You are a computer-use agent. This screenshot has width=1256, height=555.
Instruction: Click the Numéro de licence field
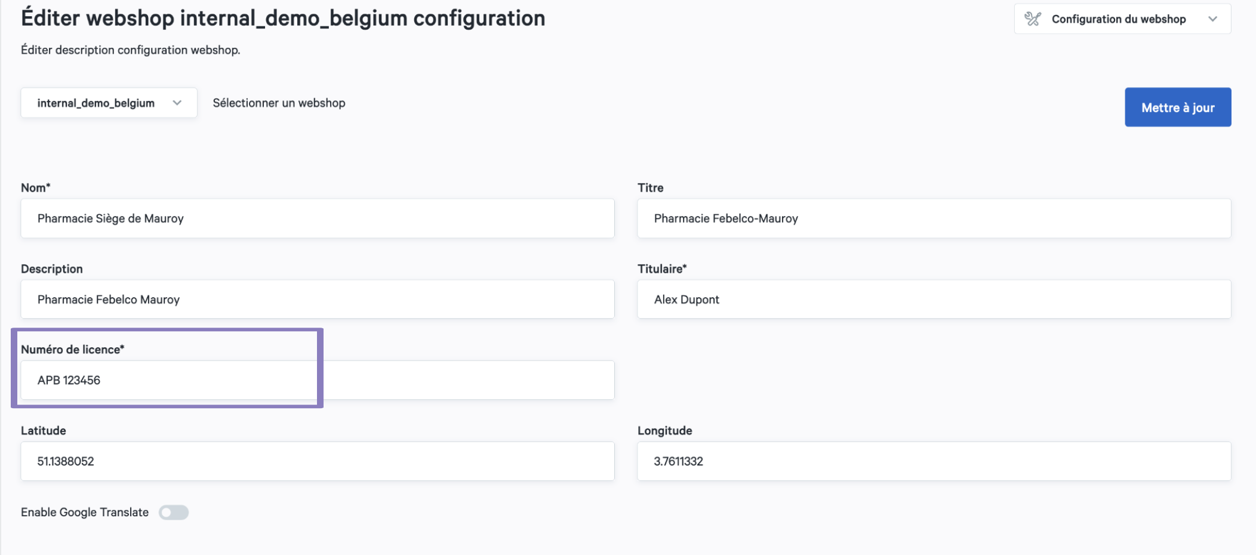(317, 380)
